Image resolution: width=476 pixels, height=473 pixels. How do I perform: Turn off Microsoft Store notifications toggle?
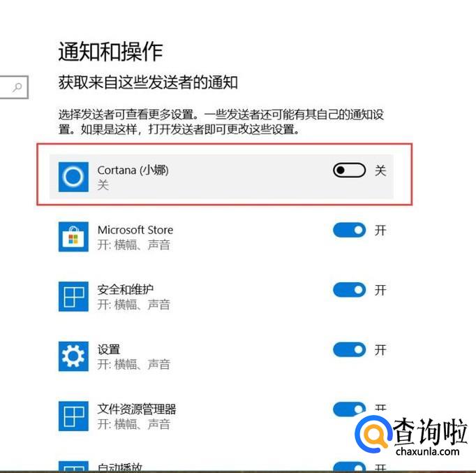click(350, 230)
